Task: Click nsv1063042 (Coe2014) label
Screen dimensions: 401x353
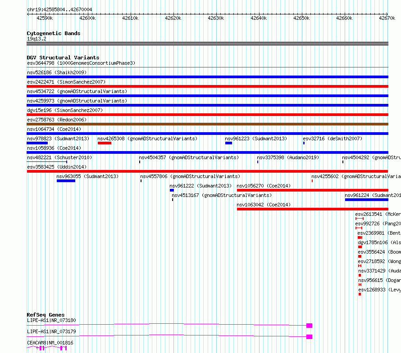Action: pos(264,205)
